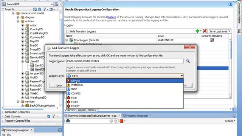Switch to the Source tab

82,110
